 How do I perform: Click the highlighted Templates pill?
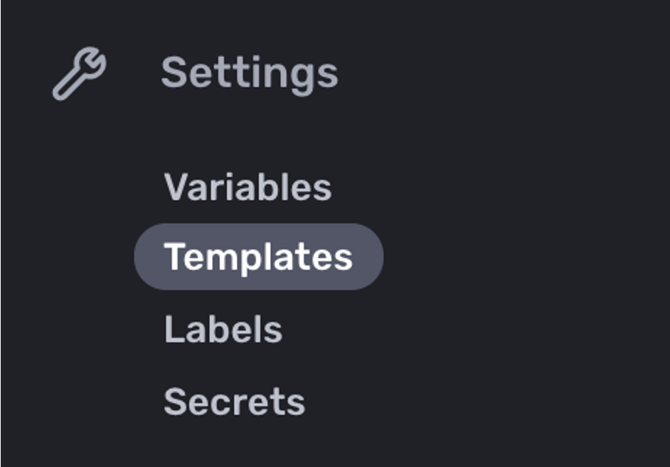260,256
